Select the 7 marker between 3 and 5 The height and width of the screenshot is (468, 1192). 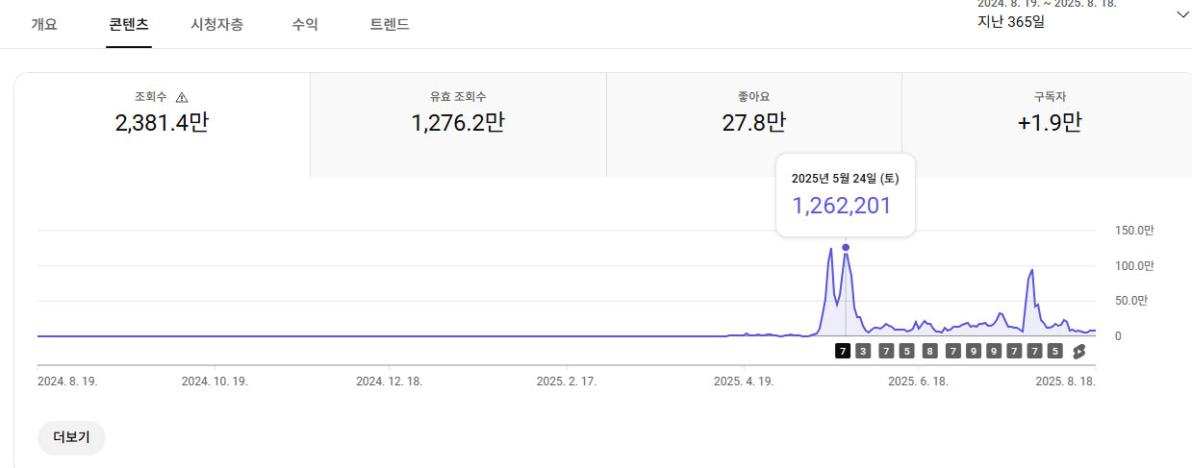[886, 351]
